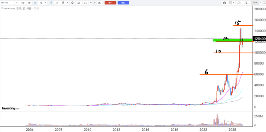The height and width of the screenshot is (132, 266).
Task: Select the chart layout square icon
Action: point(231,3)
